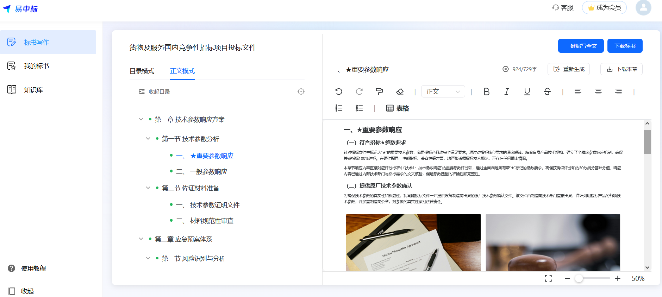This screenshot has width=662, height=297.
Task: Collapse 第一节 技术参数分析 chevron
Action: pyautogui.click(x=148, y=139)
